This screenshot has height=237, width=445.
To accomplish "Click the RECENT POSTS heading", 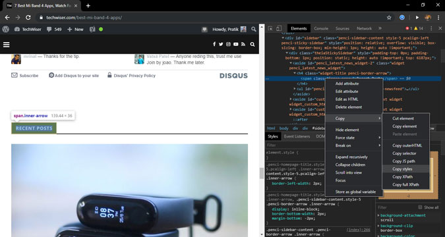I will click(34, 128).
